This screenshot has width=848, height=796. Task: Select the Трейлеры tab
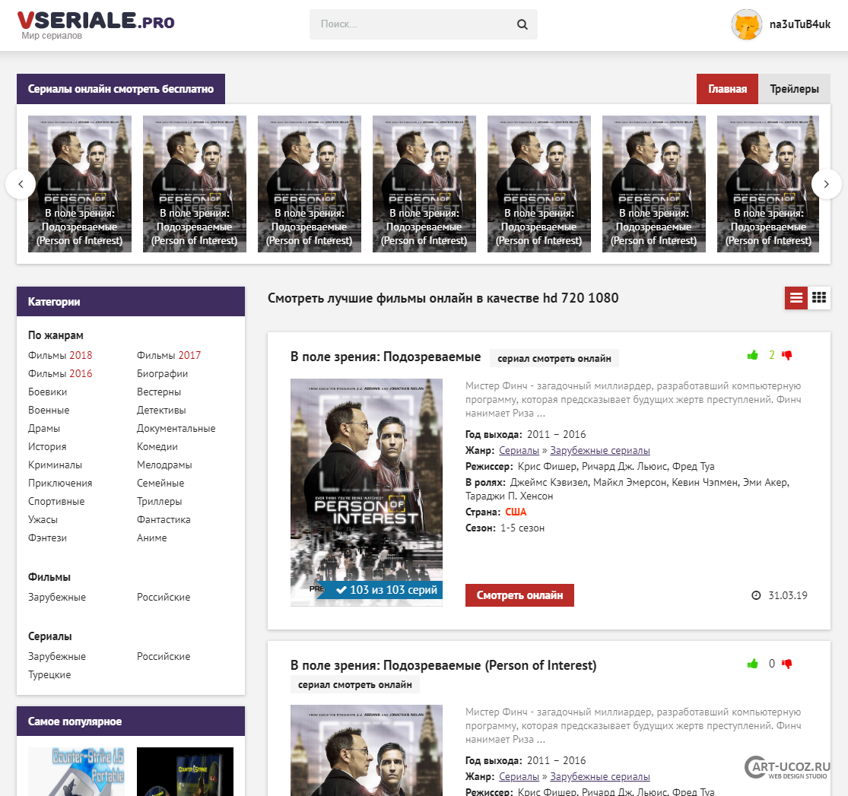coord(794,89)
